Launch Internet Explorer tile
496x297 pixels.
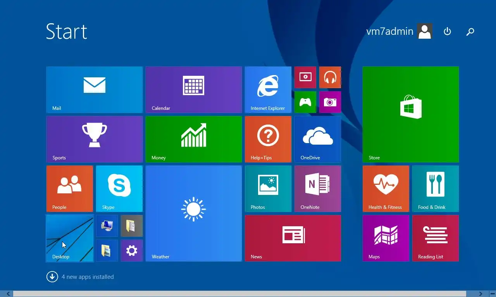pyautogui.click(x=268, y=90)
